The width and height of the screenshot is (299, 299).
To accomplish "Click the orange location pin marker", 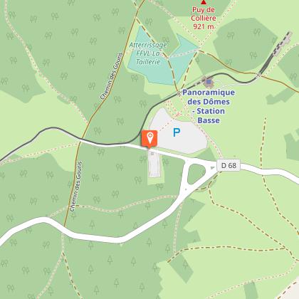I will pyautogui.click(x=149, y=139).
